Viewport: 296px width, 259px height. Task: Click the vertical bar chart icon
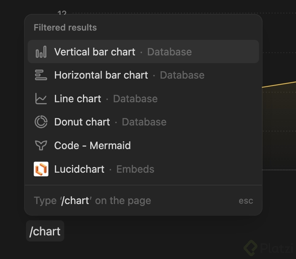tap(41, 52)
